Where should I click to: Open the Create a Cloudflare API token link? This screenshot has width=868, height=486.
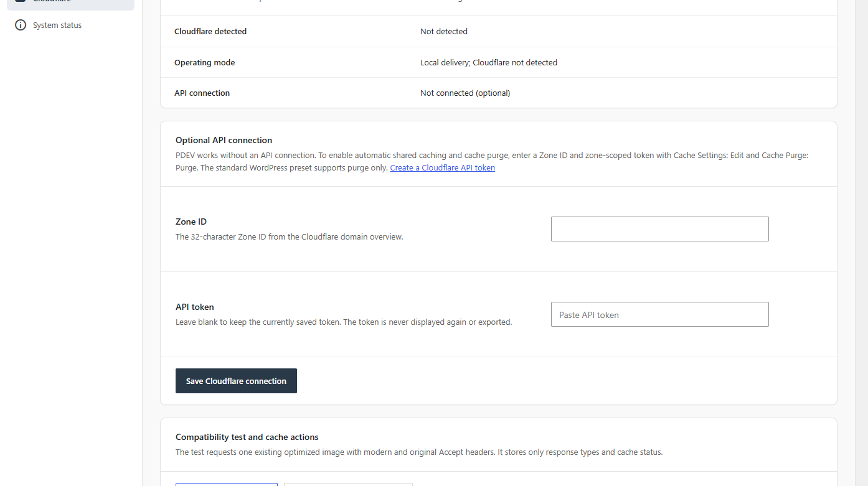pos(443,168)
